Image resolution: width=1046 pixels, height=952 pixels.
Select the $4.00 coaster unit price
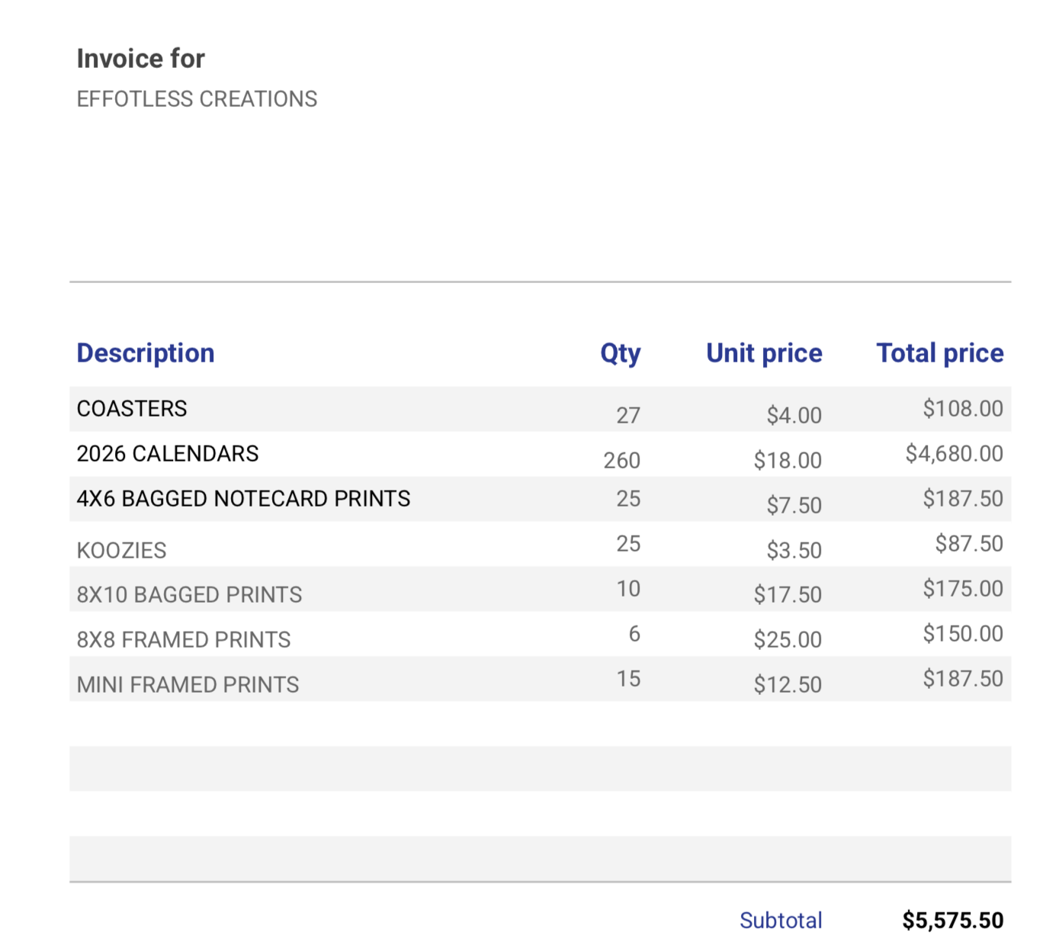tap(794, 416)
